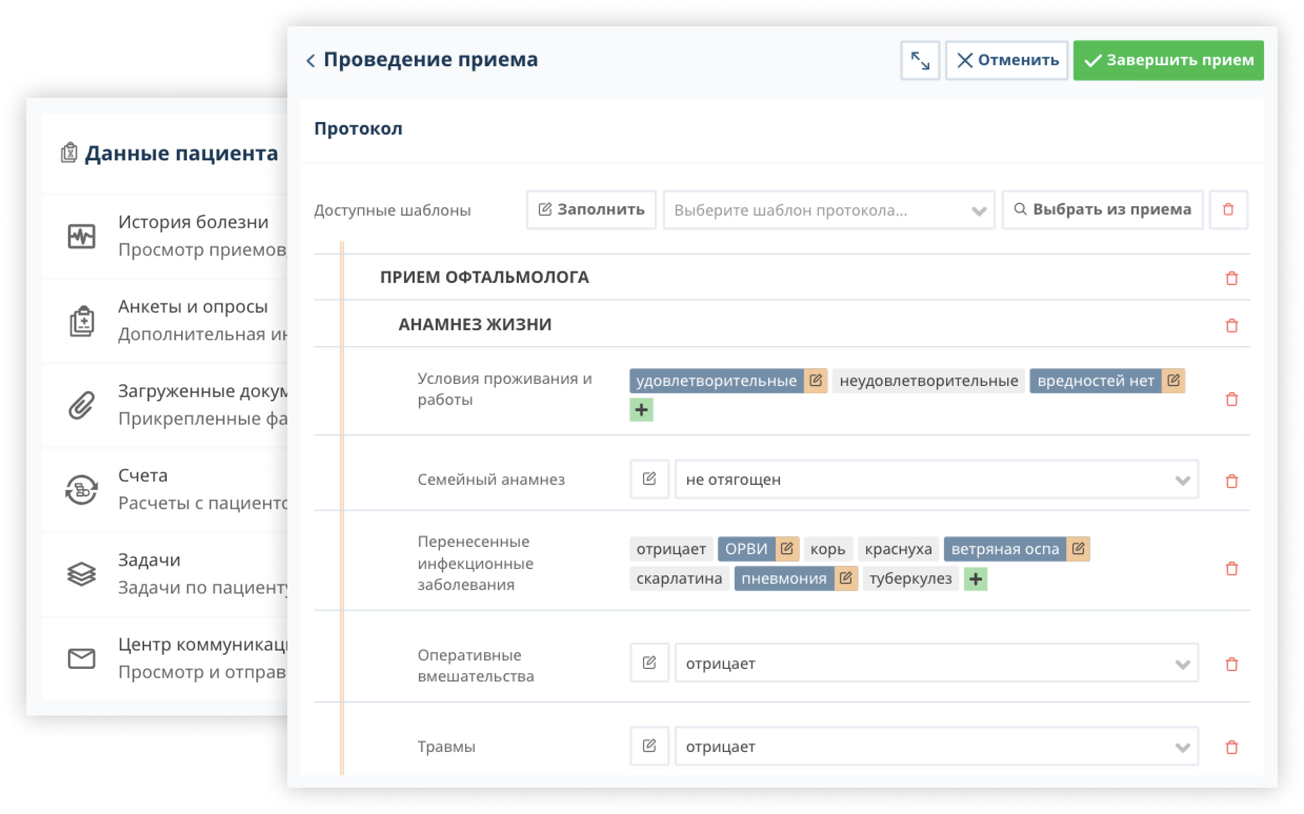Click the Данные пациента clipboard icon
Image resolution: width=1304 pixels, height=814 pixels.
(69, 153)
